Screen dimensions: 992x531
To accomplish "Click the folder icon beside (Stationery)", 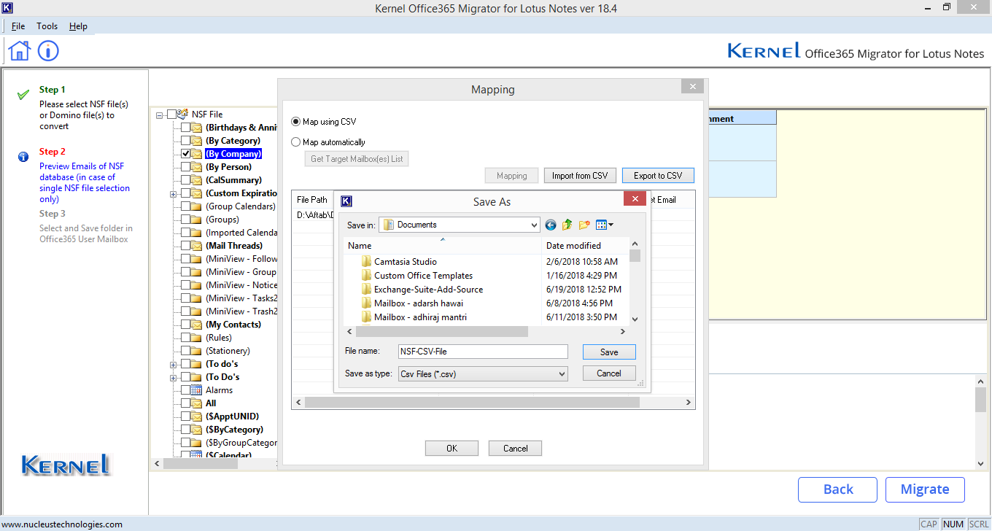I will click(197, 351).
